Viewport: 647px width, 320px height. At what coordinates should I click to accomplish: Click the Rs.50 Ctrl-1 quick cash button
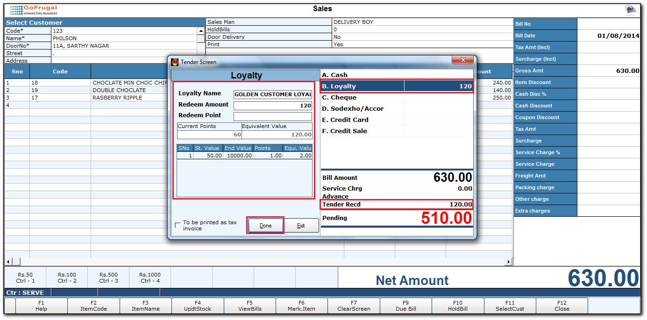click(25, 277)
